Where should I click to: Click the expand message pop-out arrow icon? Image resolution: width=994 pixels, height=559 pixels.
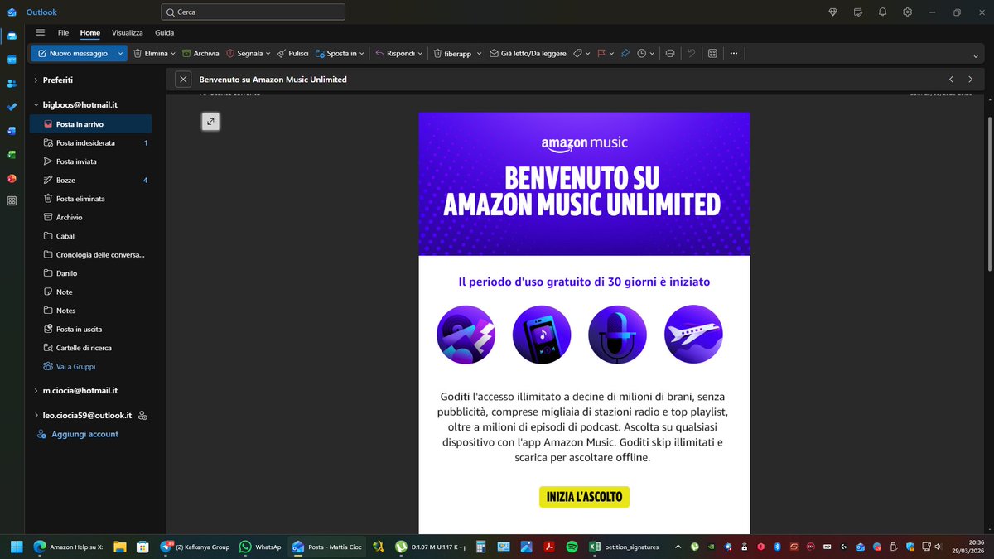(210, 122)
